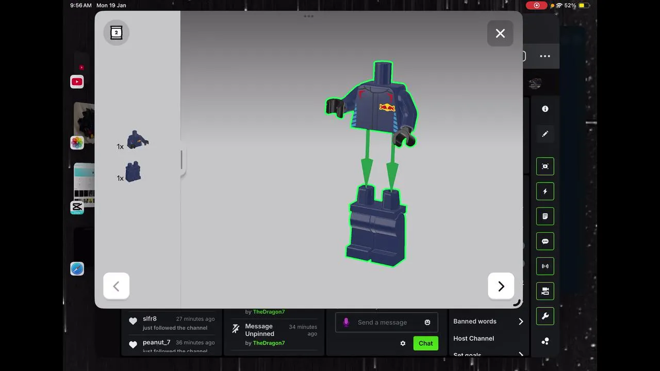Click the channel avatar in dashboard
Image resolution: width=660 pixels, height=371 pixels.
click(535, 82)
